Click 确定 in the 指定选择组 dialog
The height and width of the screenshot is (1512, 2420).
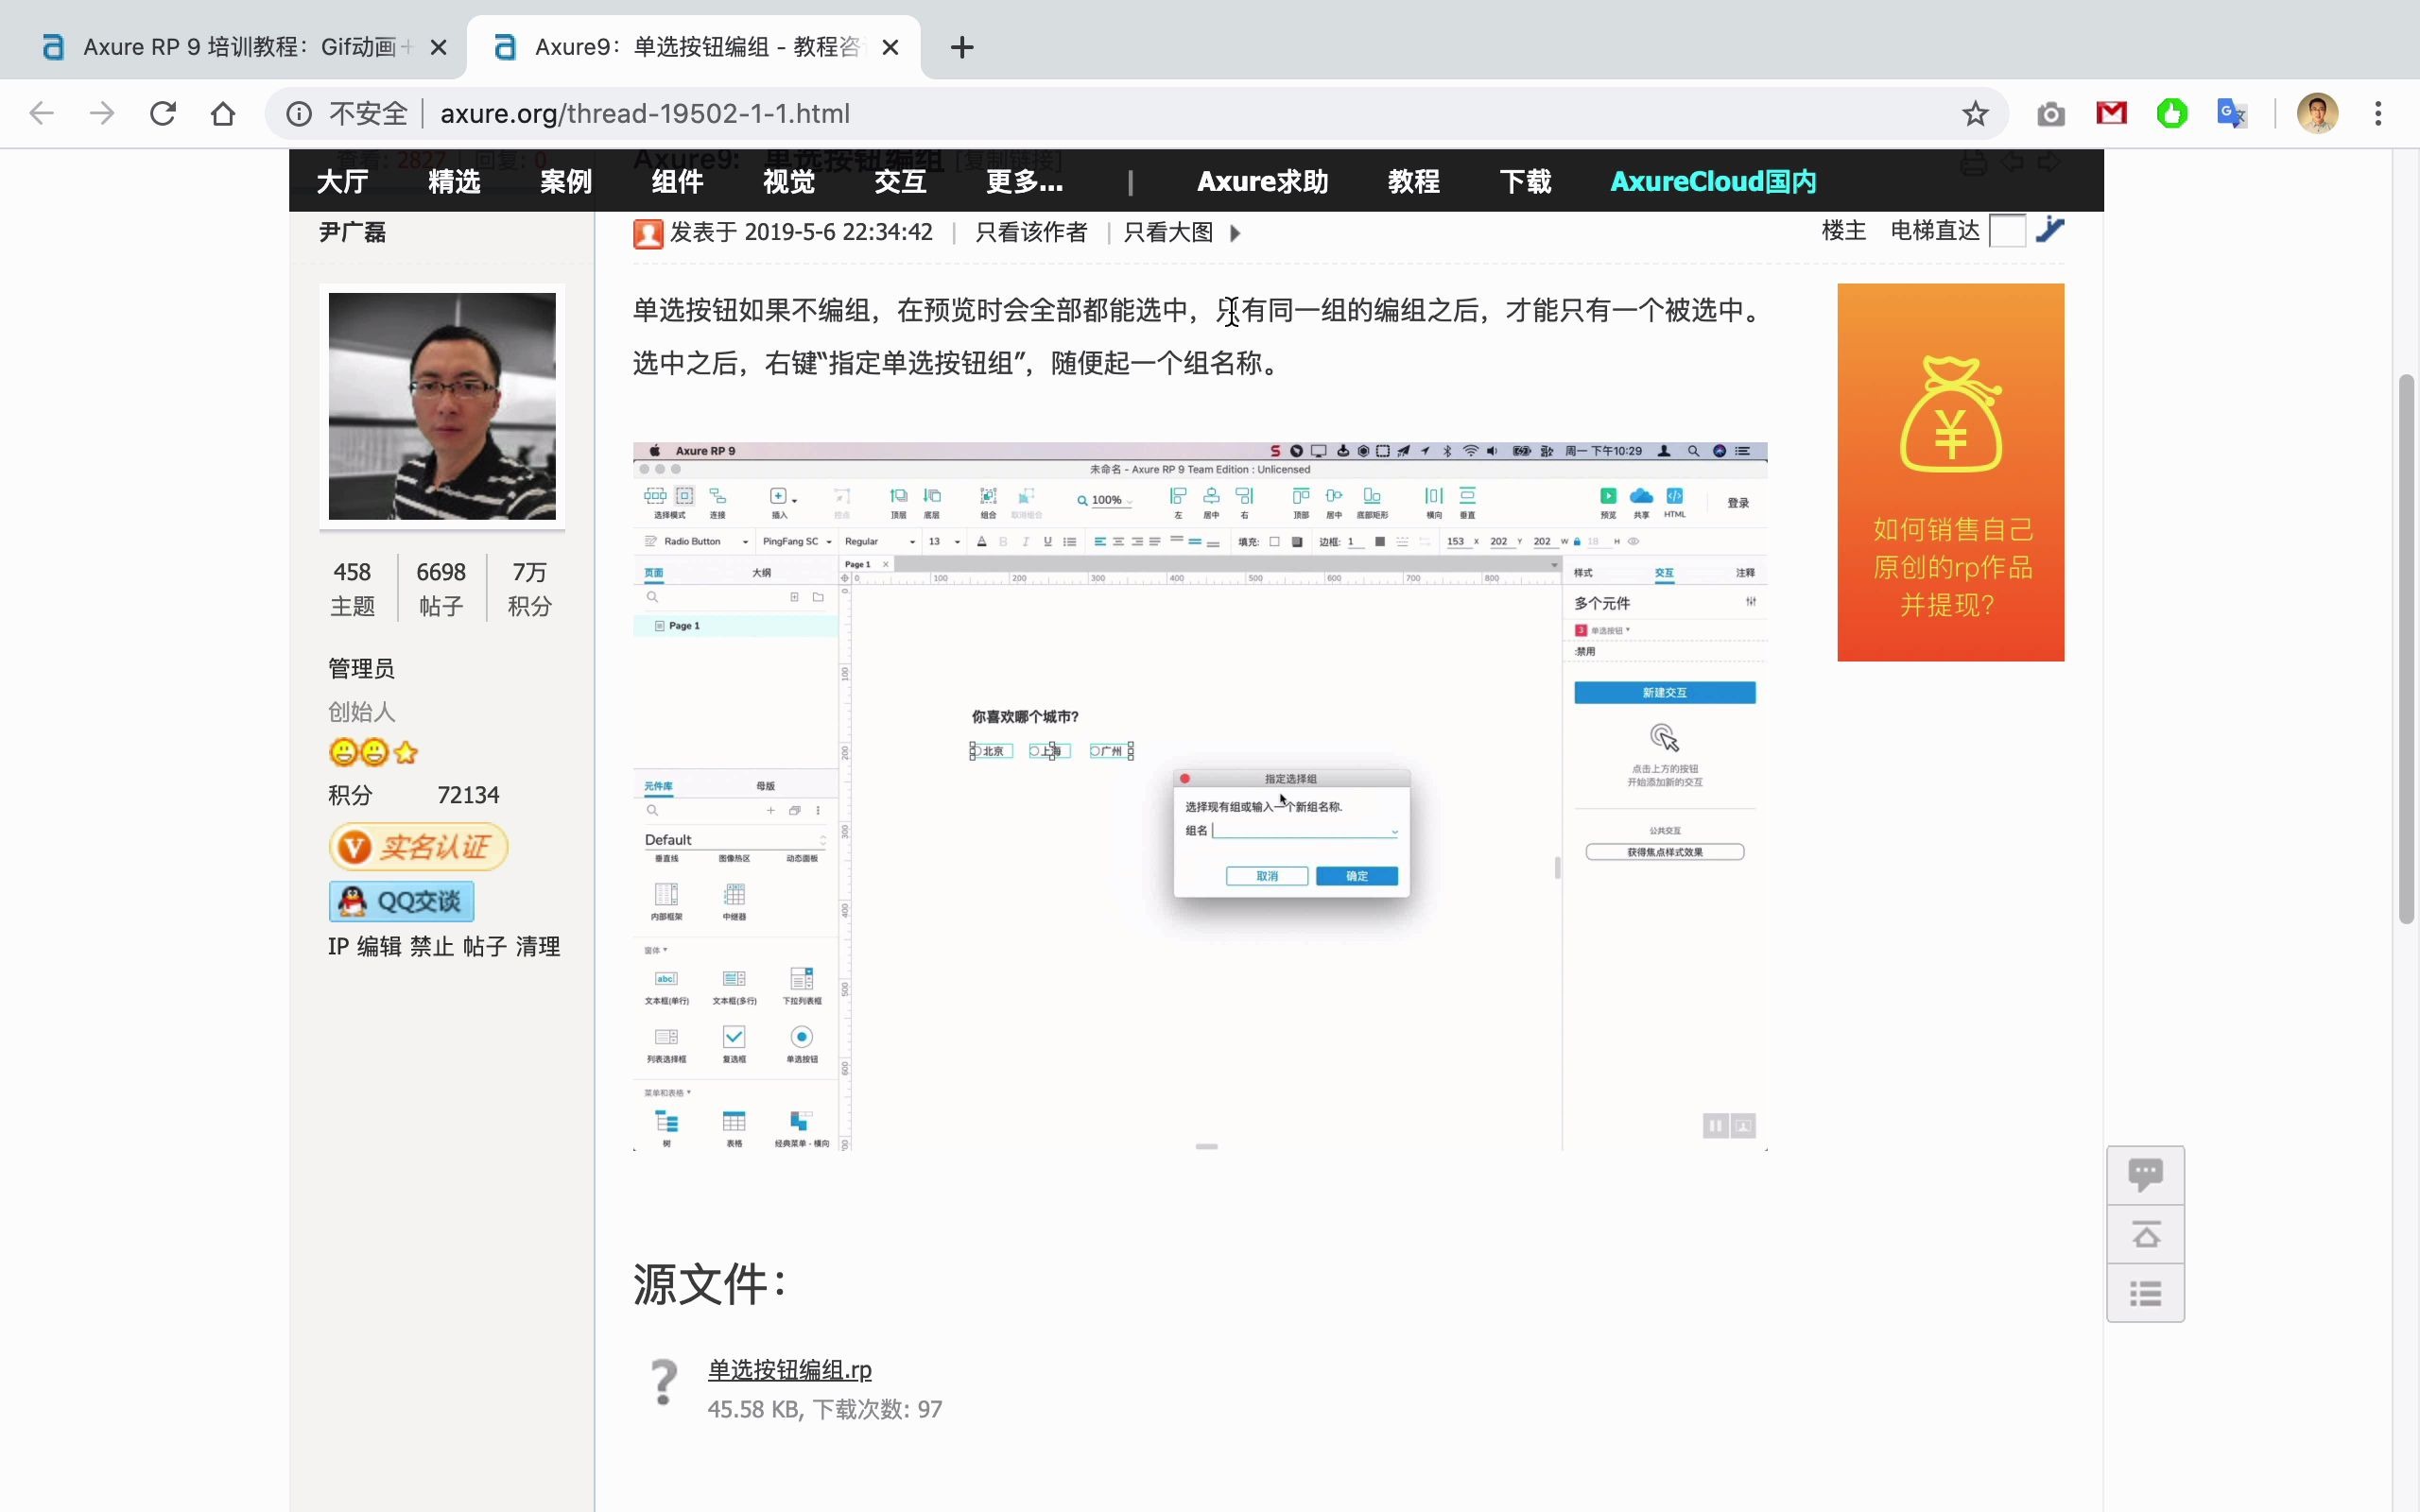coord(1356,876)
